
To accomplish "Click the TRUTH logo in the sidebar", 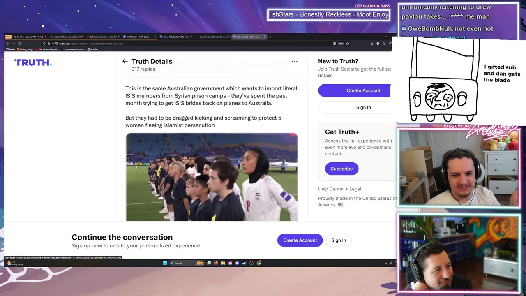I will click(x=33, y=62).
